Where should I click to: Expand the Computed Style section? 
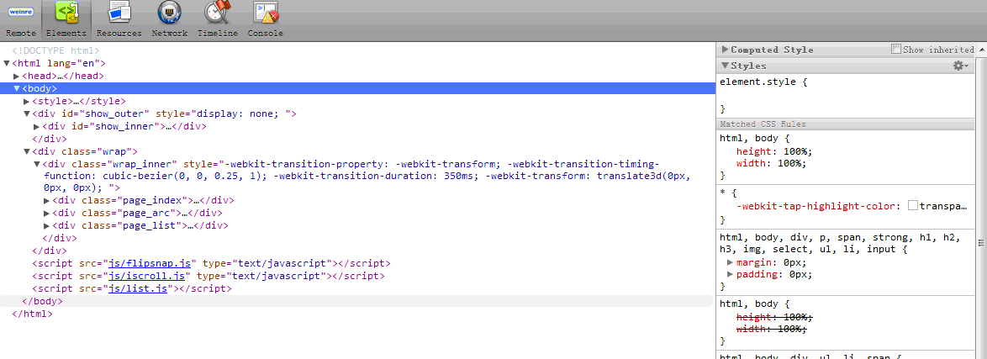click(x=726, y=49)
